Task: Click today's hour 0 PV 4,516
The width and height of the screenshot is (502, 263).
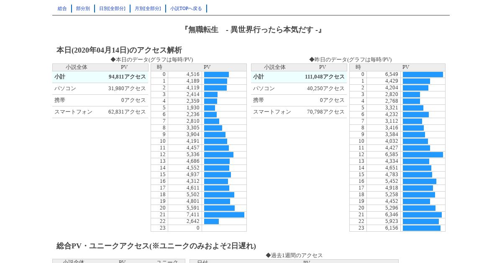Action: pyautogui.click(x=193, y=74)
